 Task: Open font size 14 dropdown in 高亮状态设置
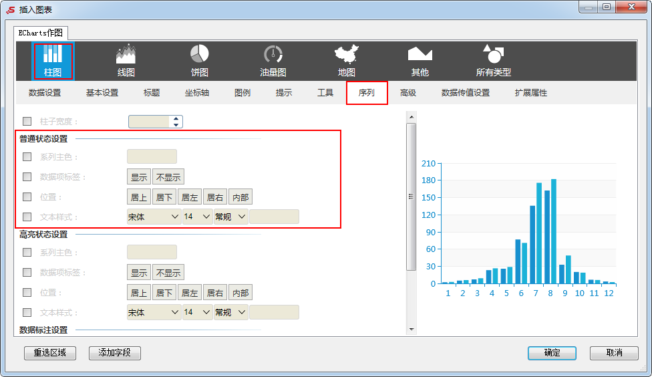tap(198, 313)
